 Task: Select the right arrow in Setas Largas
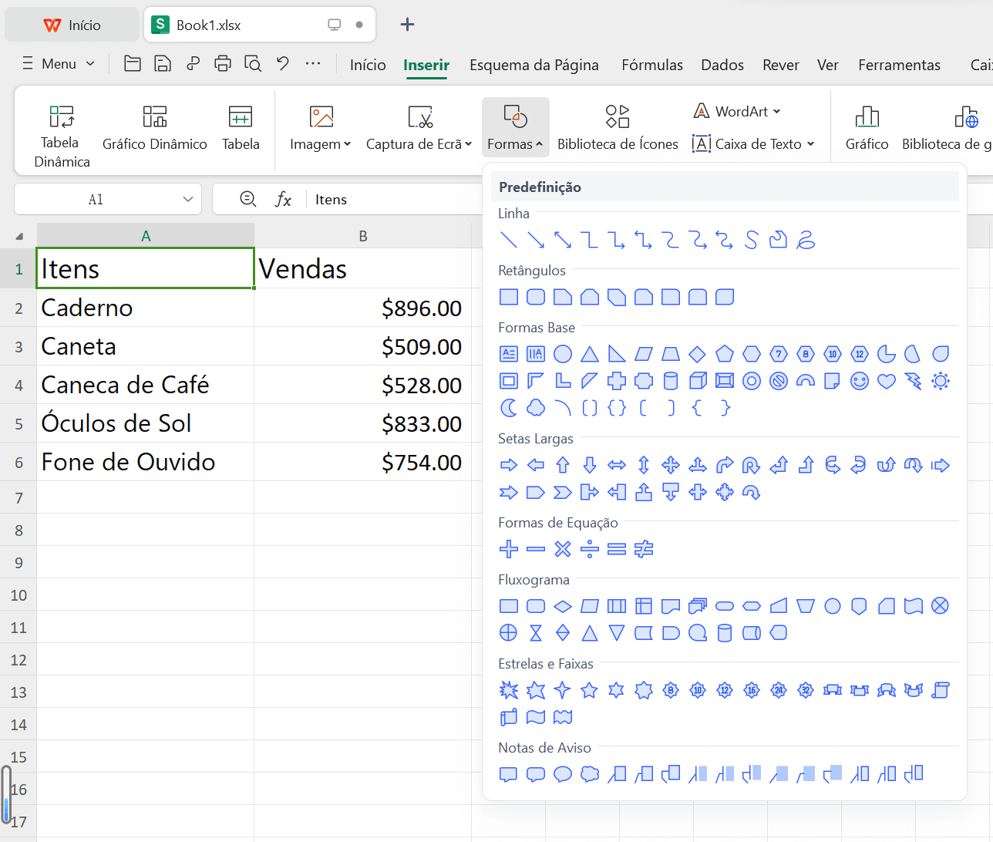[x=509, y=465]
